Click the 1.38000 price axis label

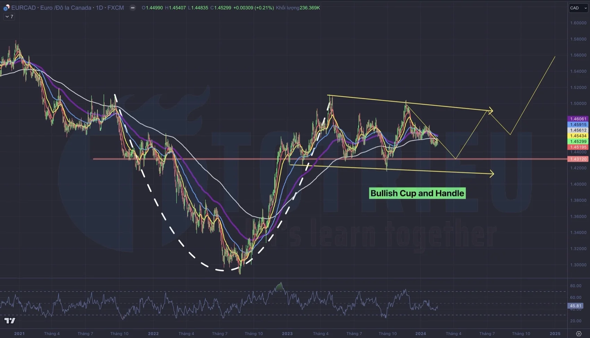pos(578,200)
